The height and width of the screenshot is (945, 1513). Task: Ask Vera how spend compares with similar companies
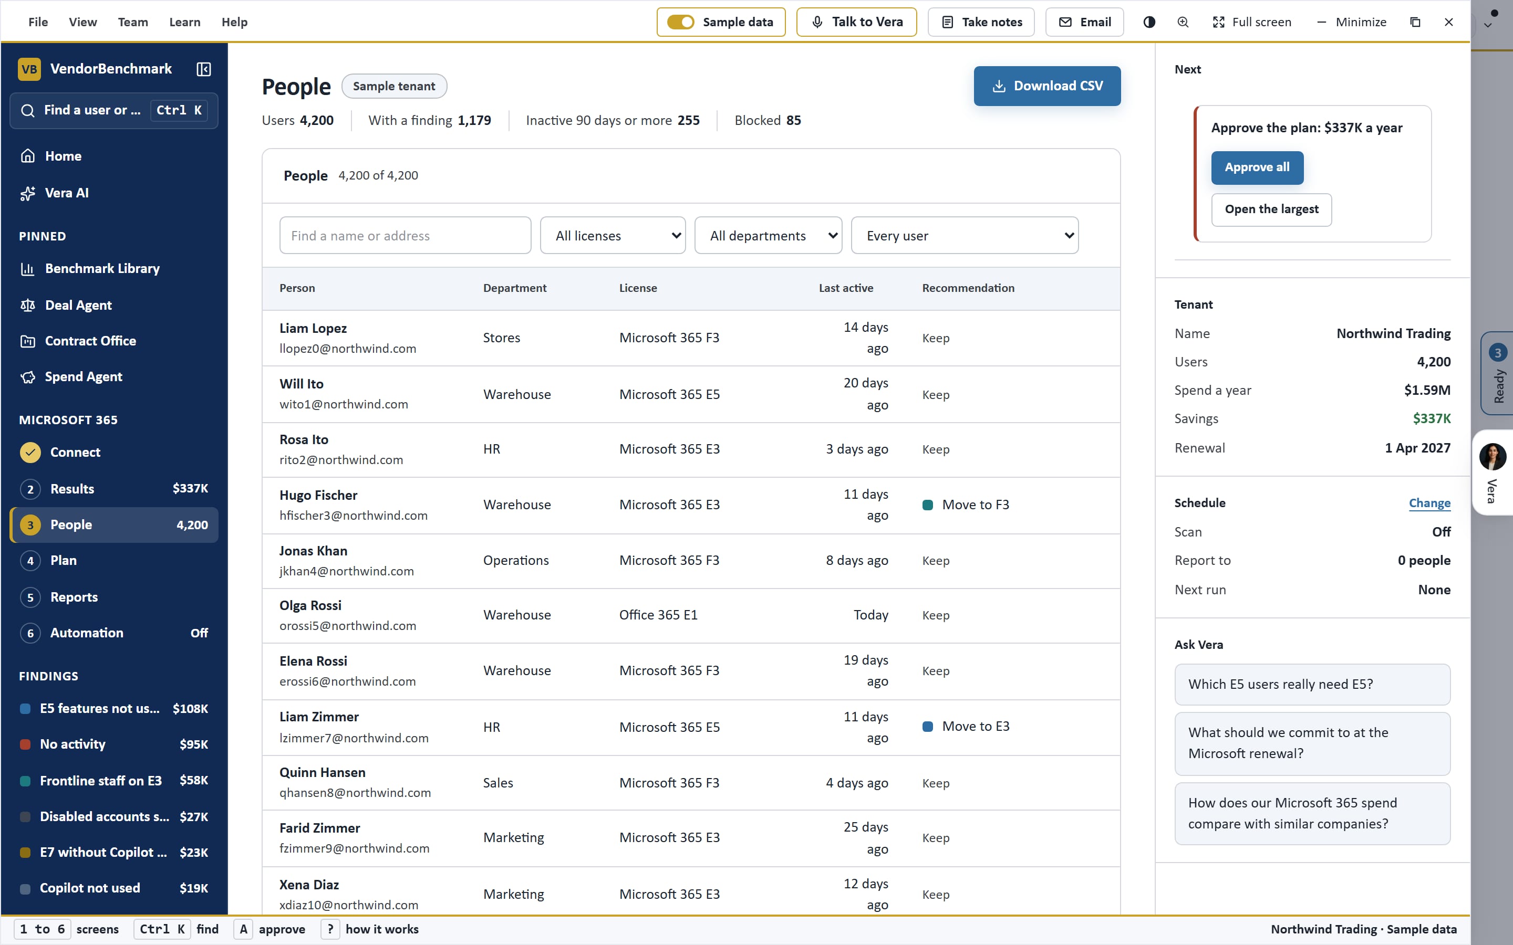tap(1312, 814)
